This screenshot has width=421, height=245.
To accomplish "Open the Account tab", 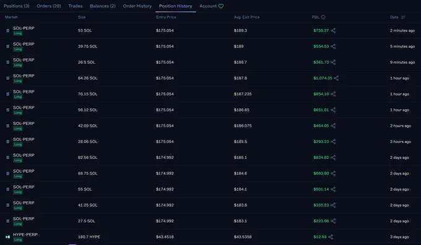I will tap(208, 6).
